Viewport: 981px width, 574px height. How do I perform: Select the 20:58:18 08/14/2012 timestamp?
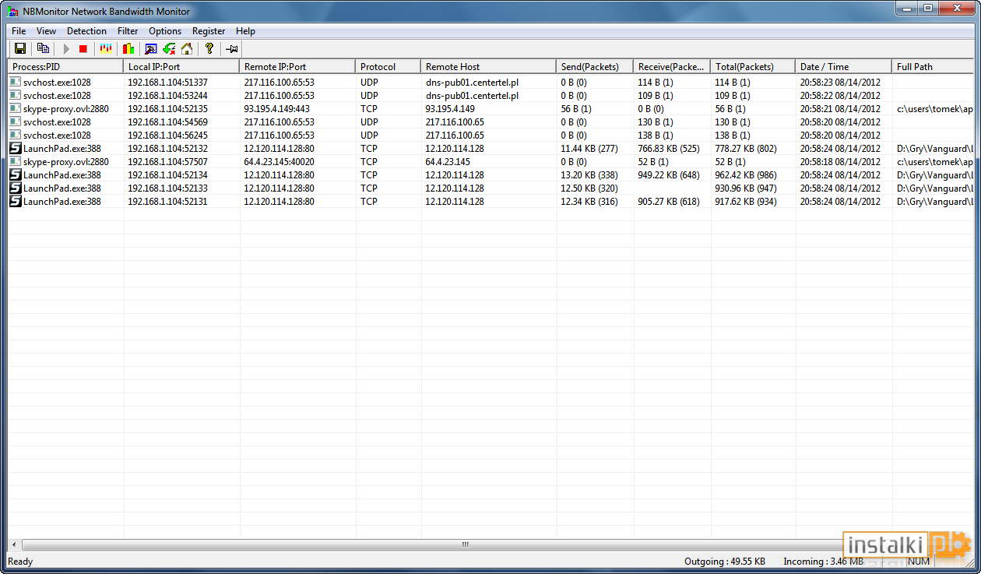pos(840,162)
